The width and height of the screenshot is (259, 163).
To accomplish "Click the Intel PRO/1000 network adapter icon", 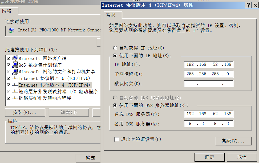I will (x=11, y=30).
